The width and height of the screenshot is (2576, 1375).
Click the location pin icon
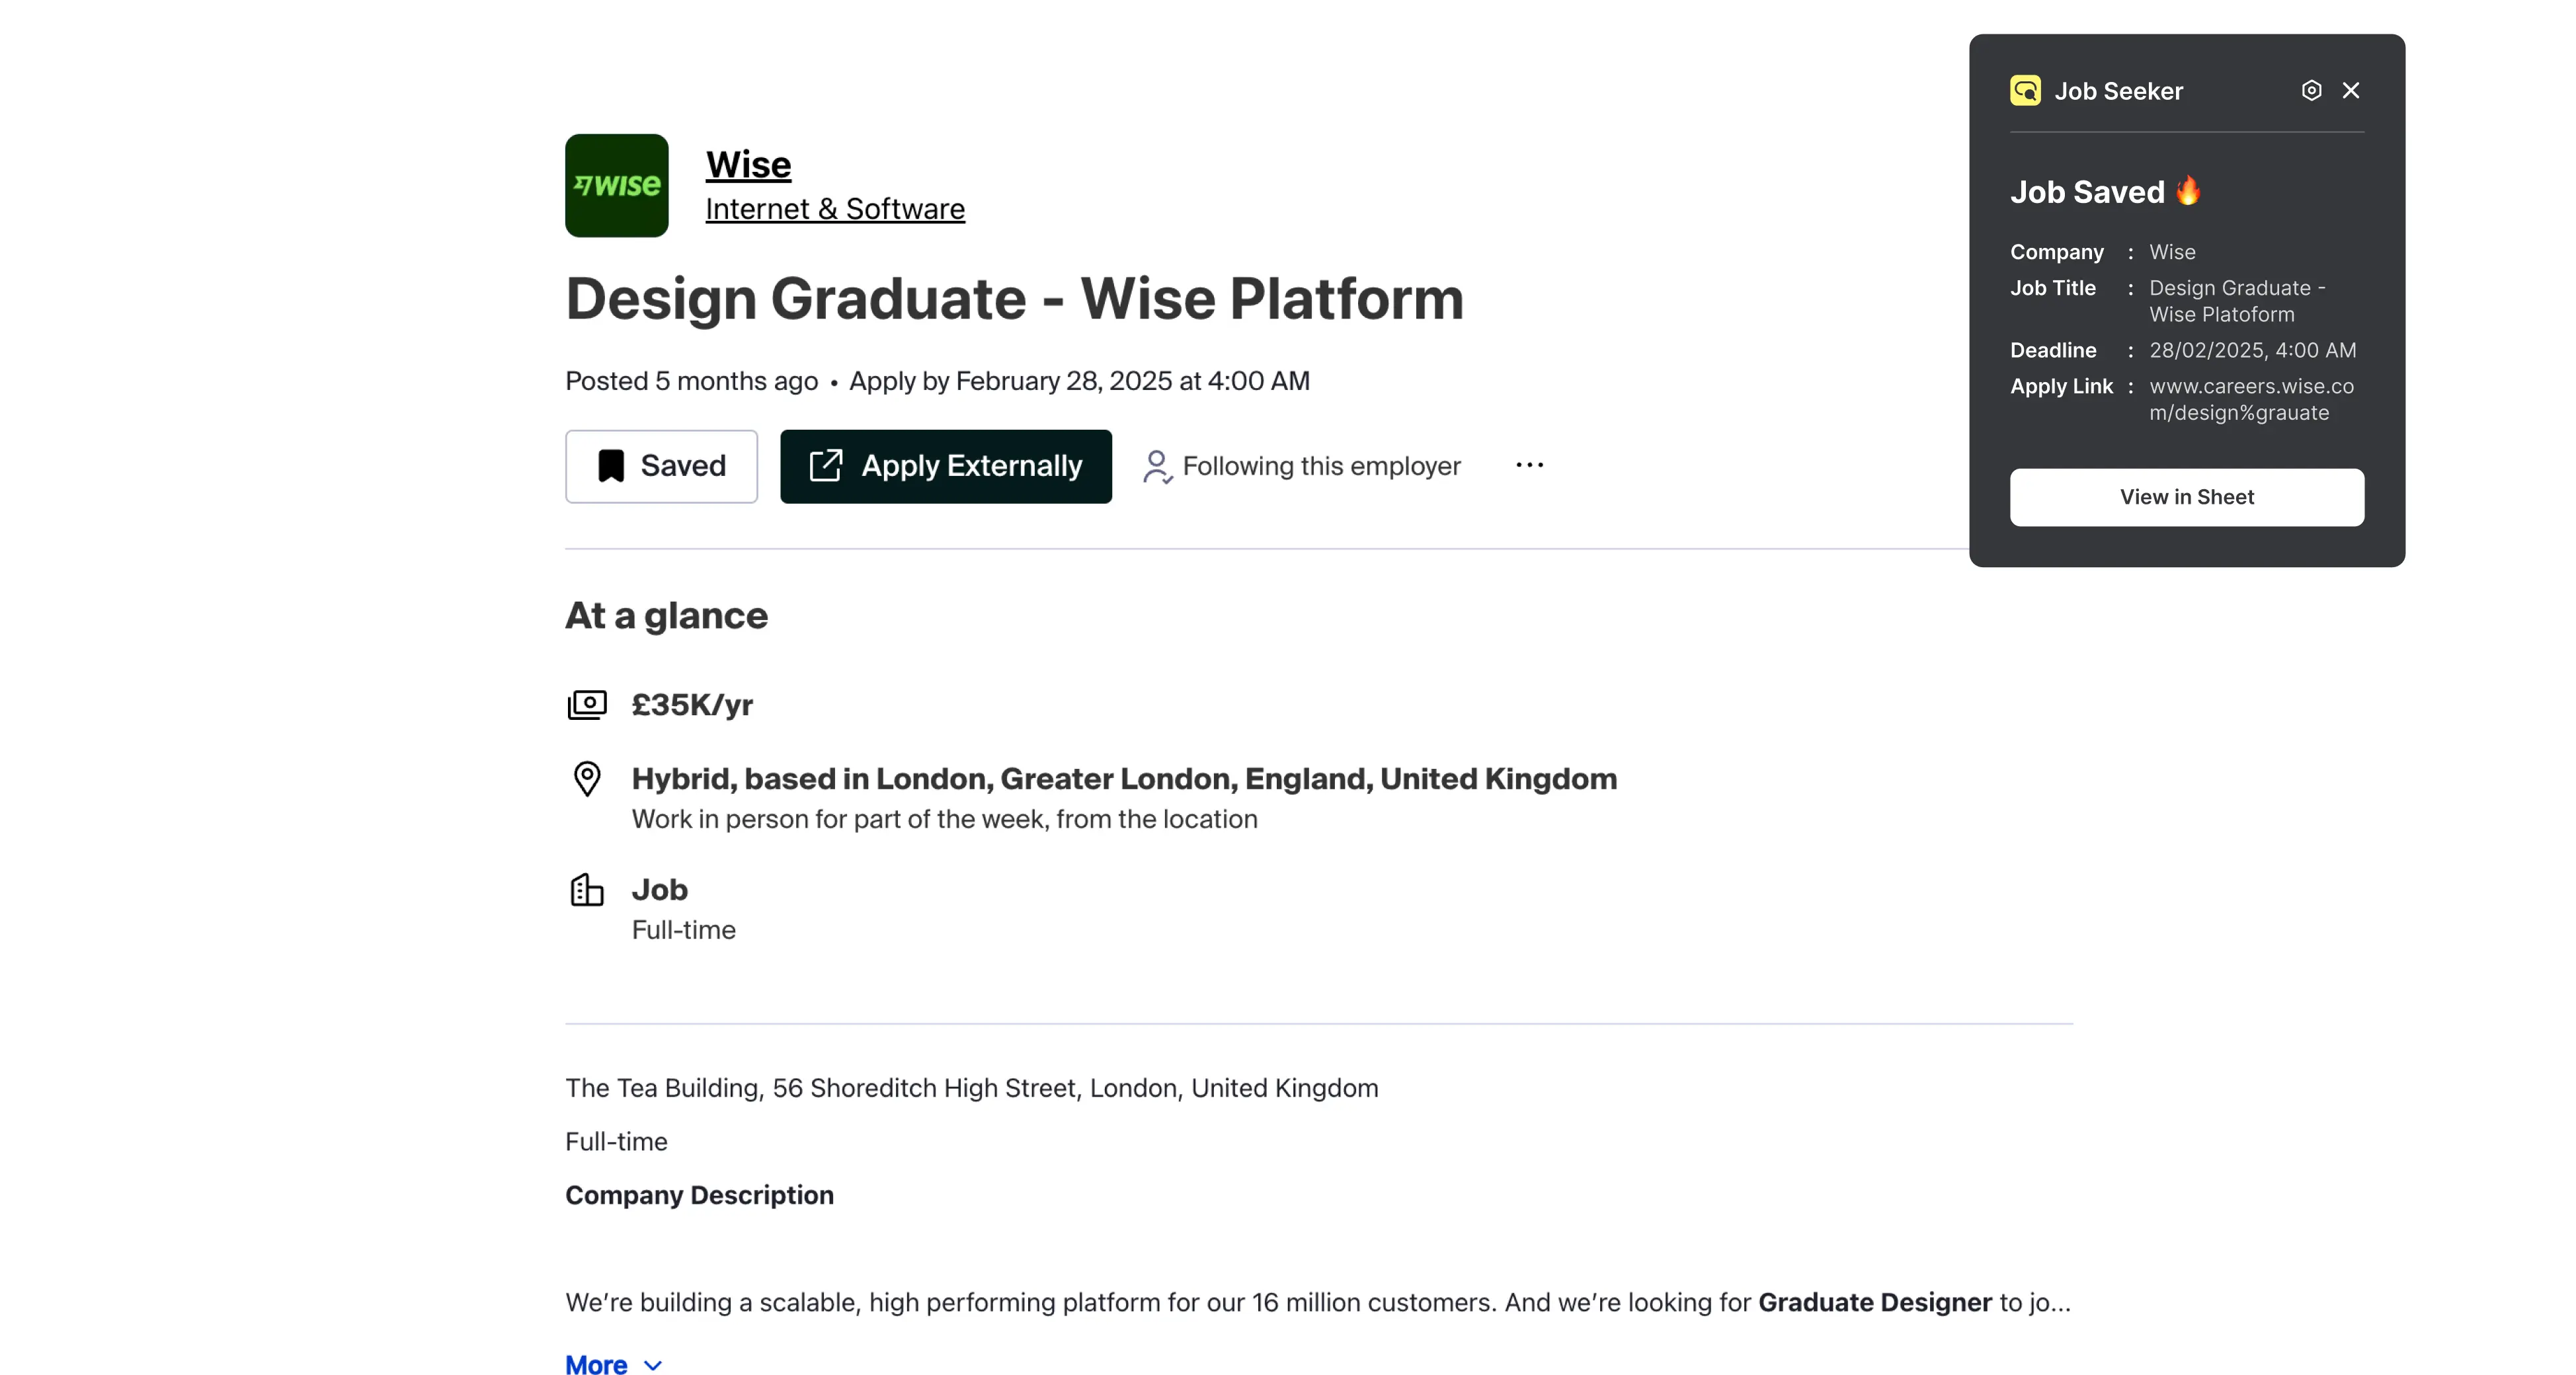click(x=587, y=778)
